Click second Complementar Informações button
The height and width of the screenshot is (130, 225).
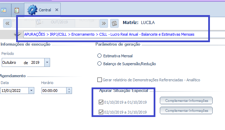tap(186, 110)
